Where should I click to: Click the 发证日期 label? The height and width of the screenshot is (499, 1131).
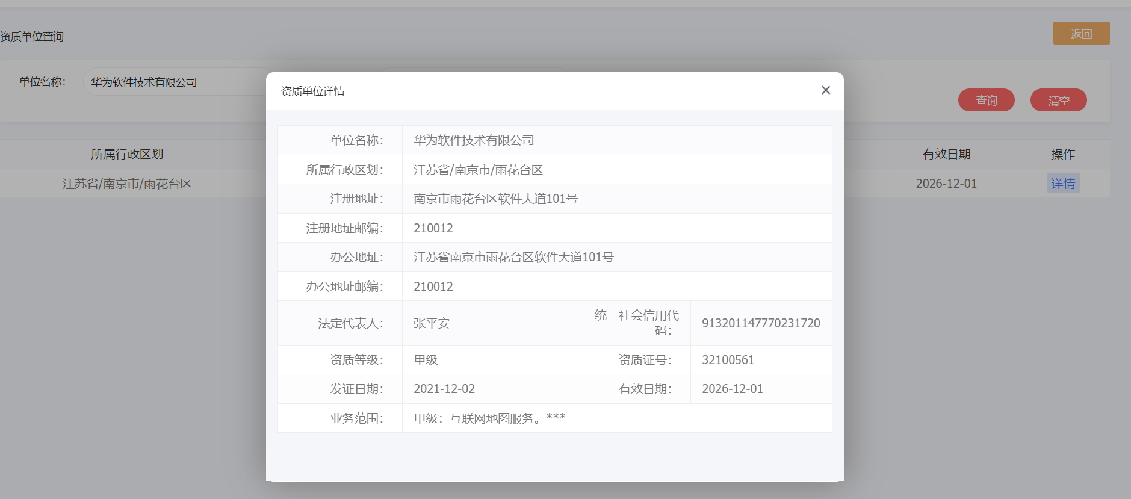[356, 389]
